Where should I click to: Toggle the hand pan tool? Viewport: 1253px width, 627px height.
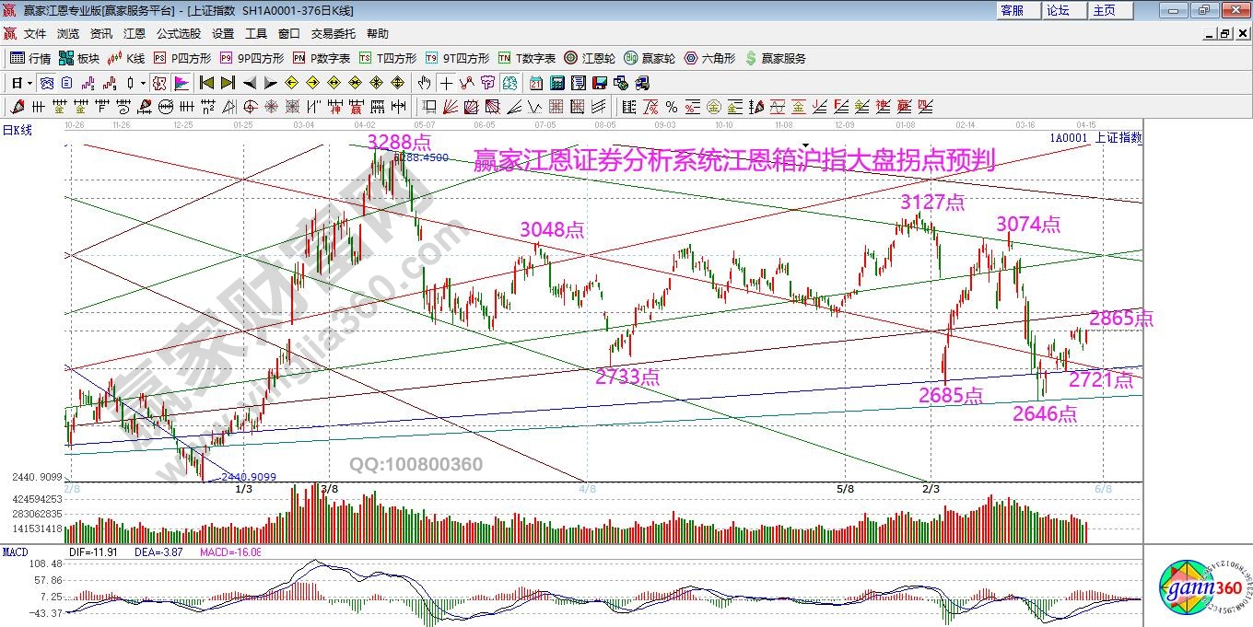coord(425,83)
